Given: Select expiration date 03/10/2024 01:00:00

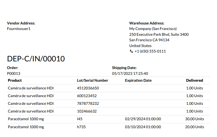Looking at the screenshot, I should (143, 127).
